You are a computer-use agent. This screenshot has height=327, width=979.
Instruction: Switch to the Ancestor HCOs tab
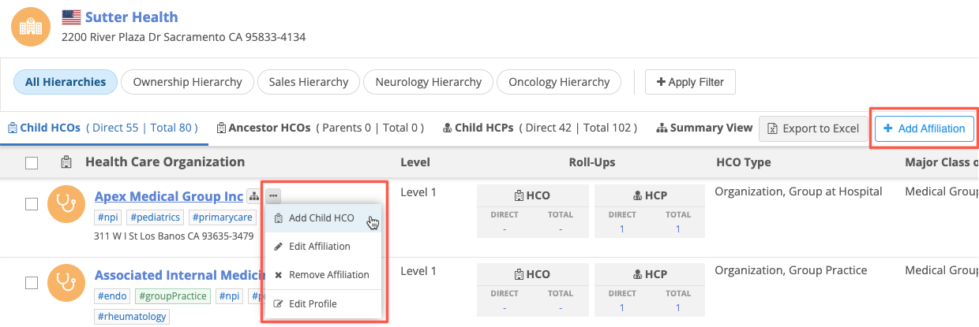click(320, 128)
